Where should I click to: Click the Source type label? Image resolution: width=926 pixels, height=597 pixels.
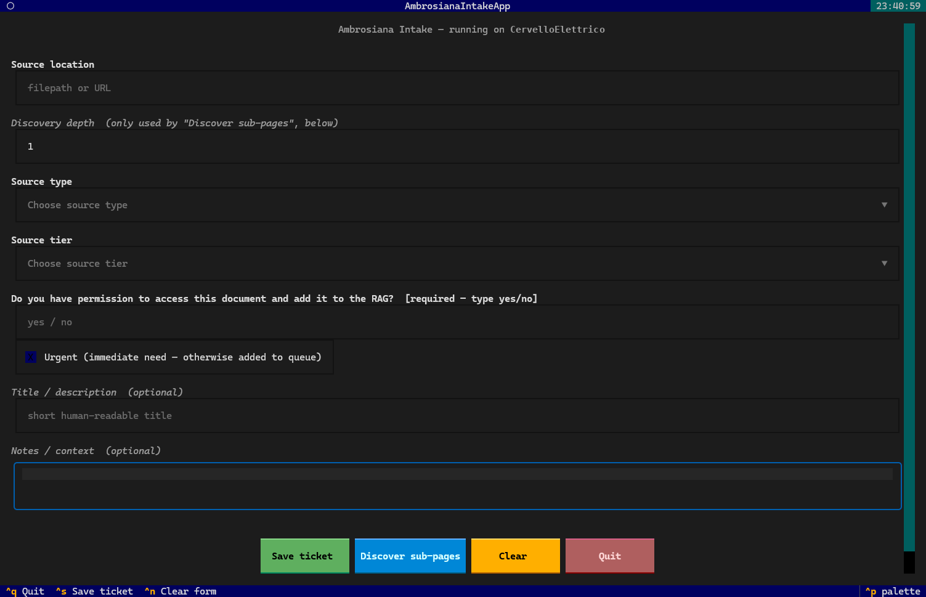tap(42, 182)
